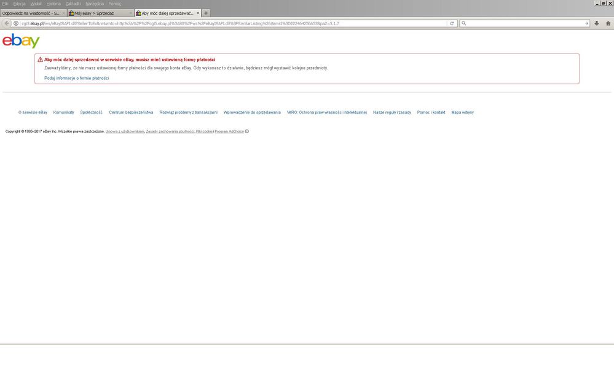Click the browser back arrow button
The image size is (614, 385).
click(7, 23)
